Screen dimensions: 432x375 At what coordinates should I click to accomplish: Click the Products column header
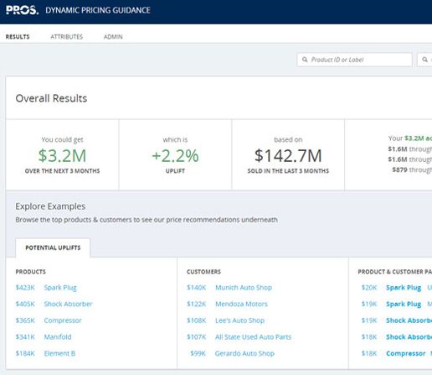tap(31, 272)
